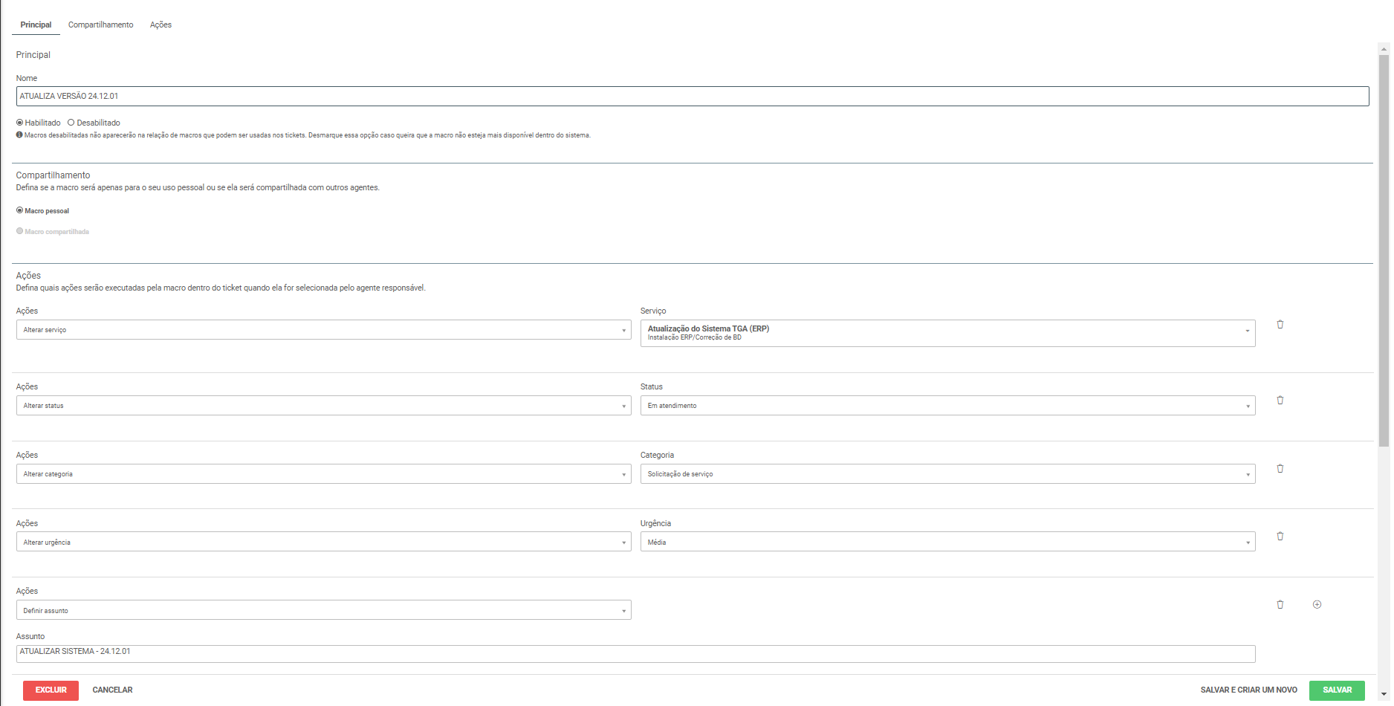The width and height of the screenshot is (1394, 706).
Task: Expand the Status dropdown showing Em atendimento
Action: coord(947,406)
